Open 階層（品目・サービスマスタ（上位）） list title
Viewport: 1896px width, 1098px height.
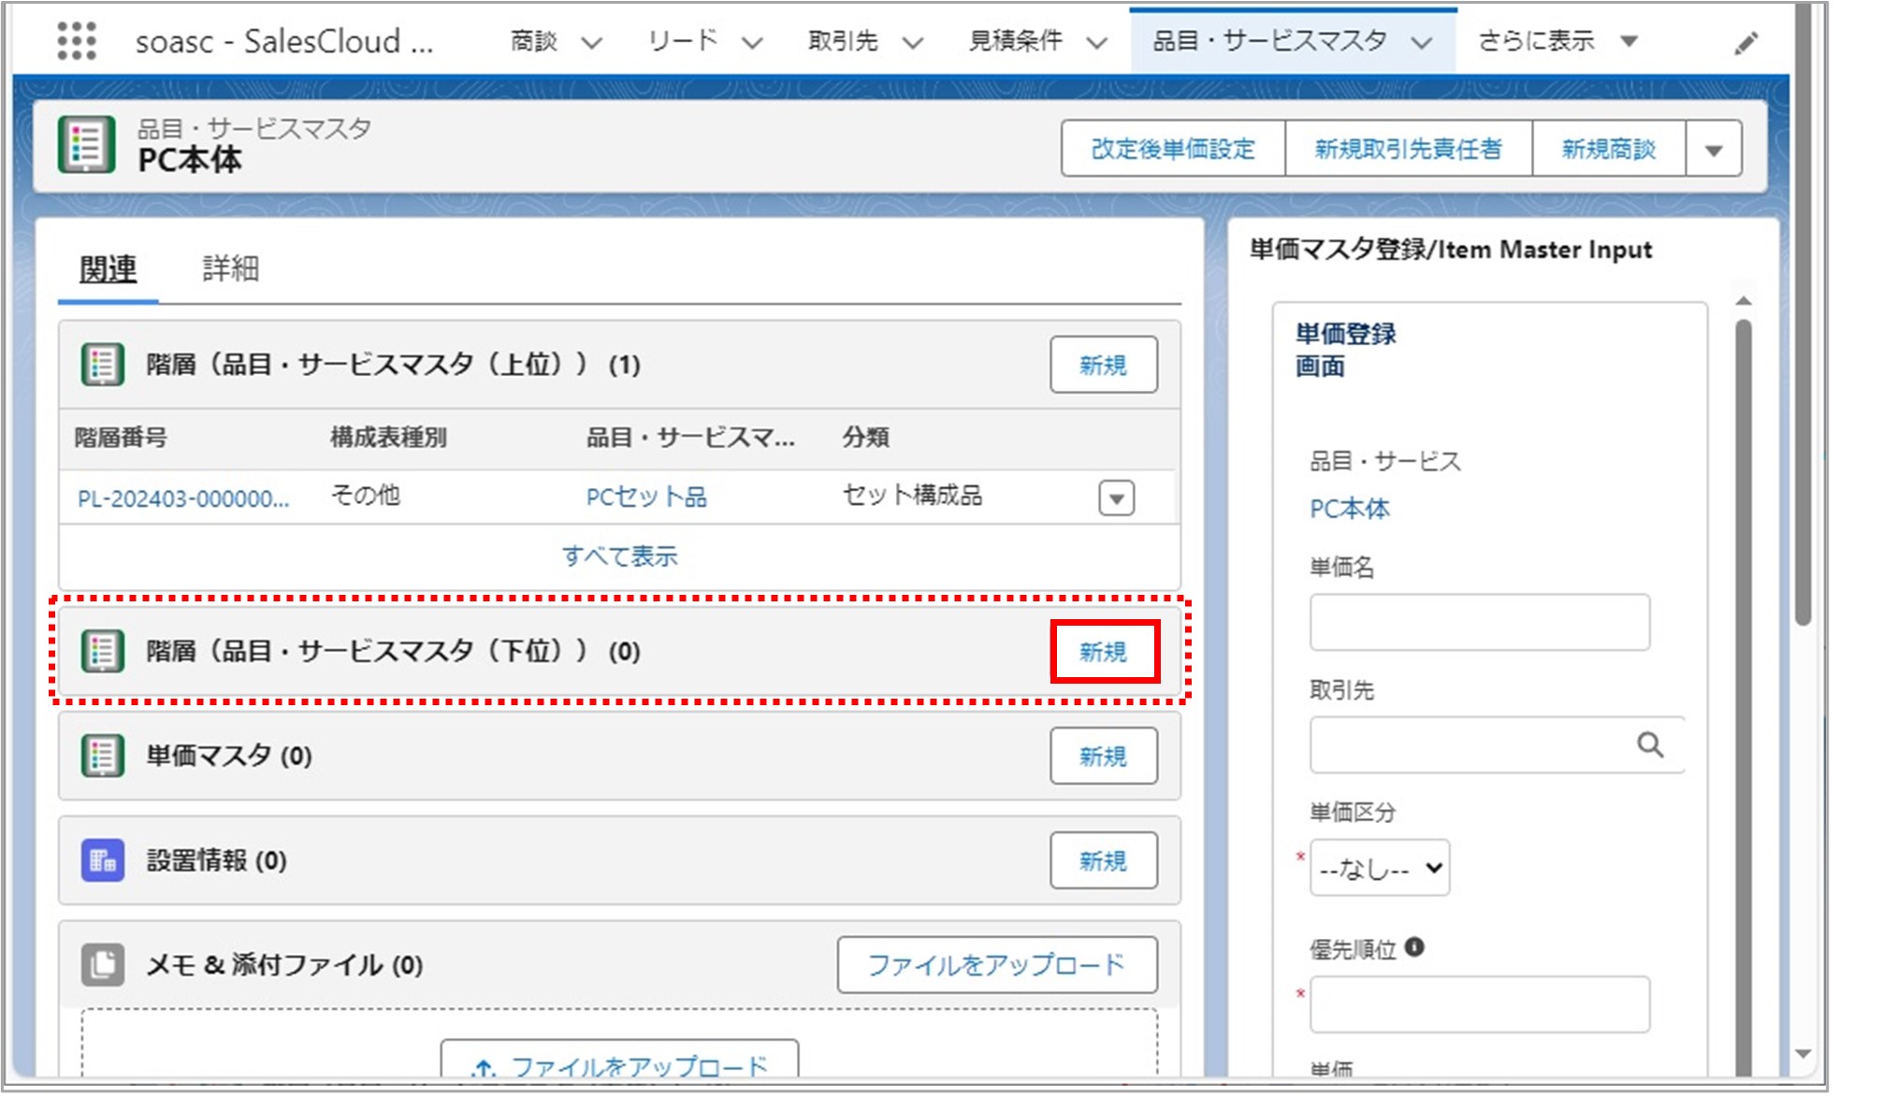click(393, 365)
